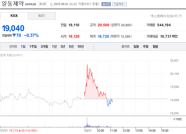186x134 pixels.
Task: Switch to the NXT tab
Action: click(42, 16)
